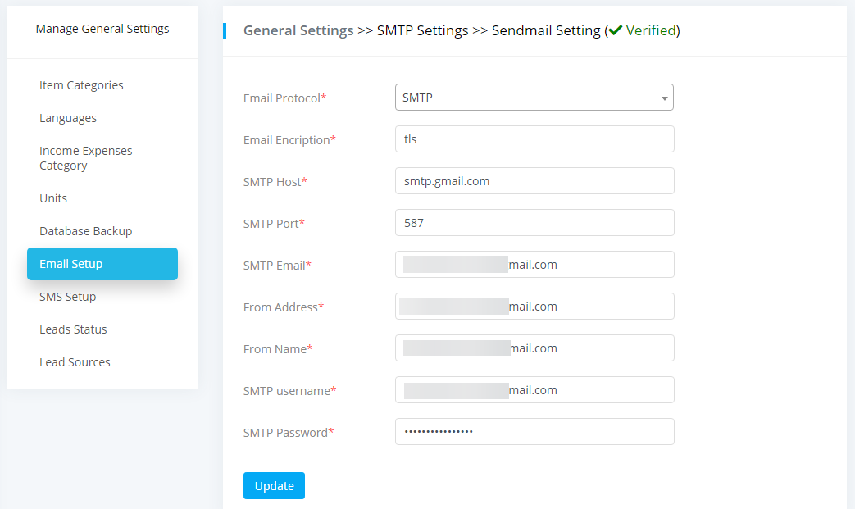Open Income Expenses Category settings
This screenshot has width=855, height=509.
pos(85,158)
